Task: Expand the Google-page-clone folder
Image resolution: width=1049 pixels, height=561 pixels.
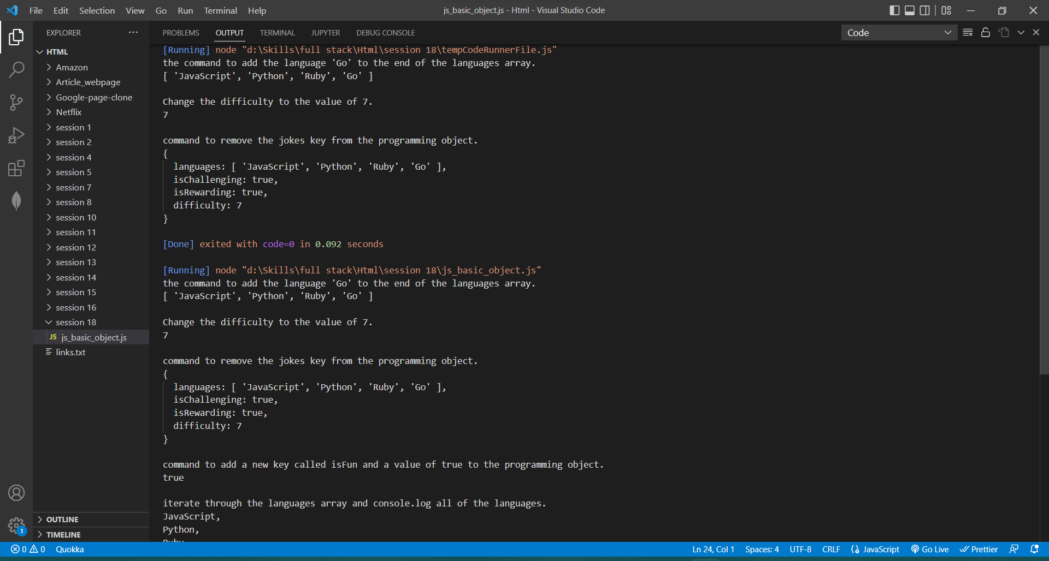Action: (x=91, y=97)
